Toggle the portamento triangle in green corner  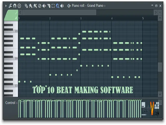[x=16, y=18]
